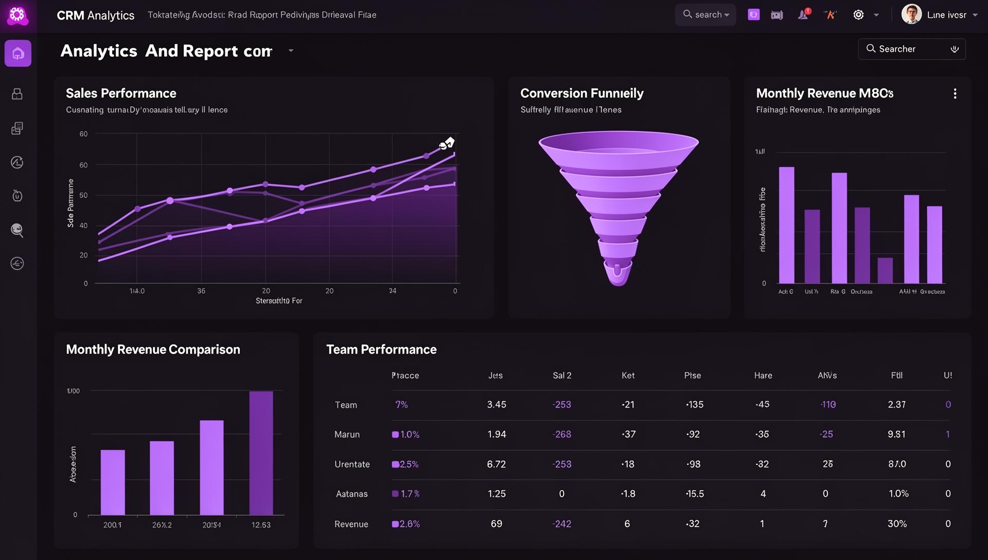Click the 2.6% swatch in Revenue row
This screenshot has width=988, height=560.
pos(395,524)
